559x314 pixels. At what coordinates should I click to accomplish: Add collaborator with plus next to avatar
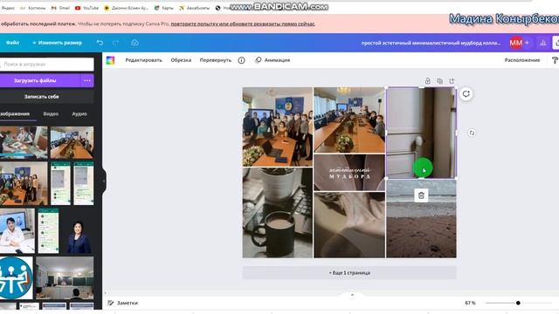pos(527,43)
